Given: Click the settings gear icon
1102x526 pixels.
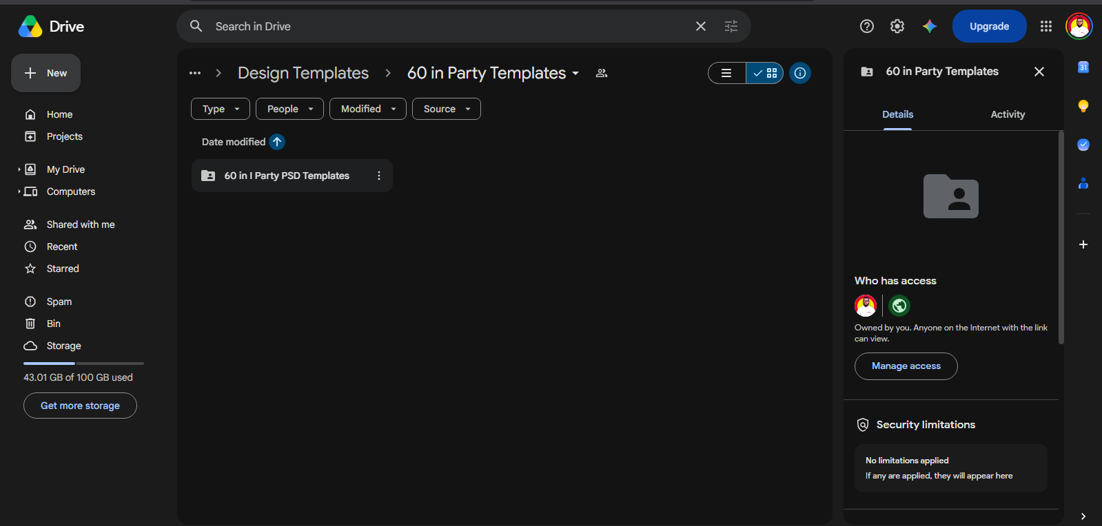Looking at the screenshot, I should point(897,26).
